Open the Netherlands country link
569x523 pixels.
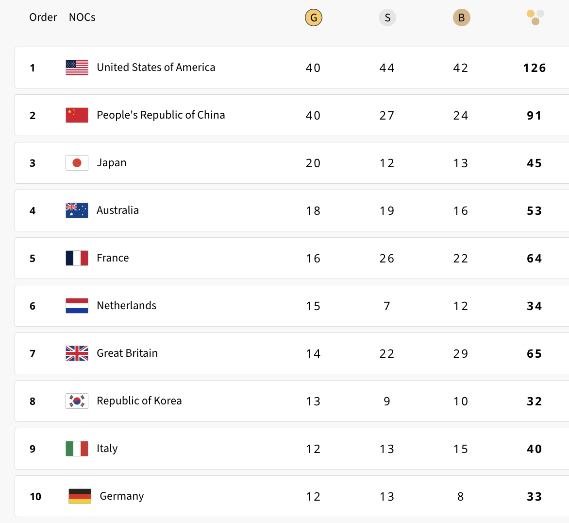126,305
